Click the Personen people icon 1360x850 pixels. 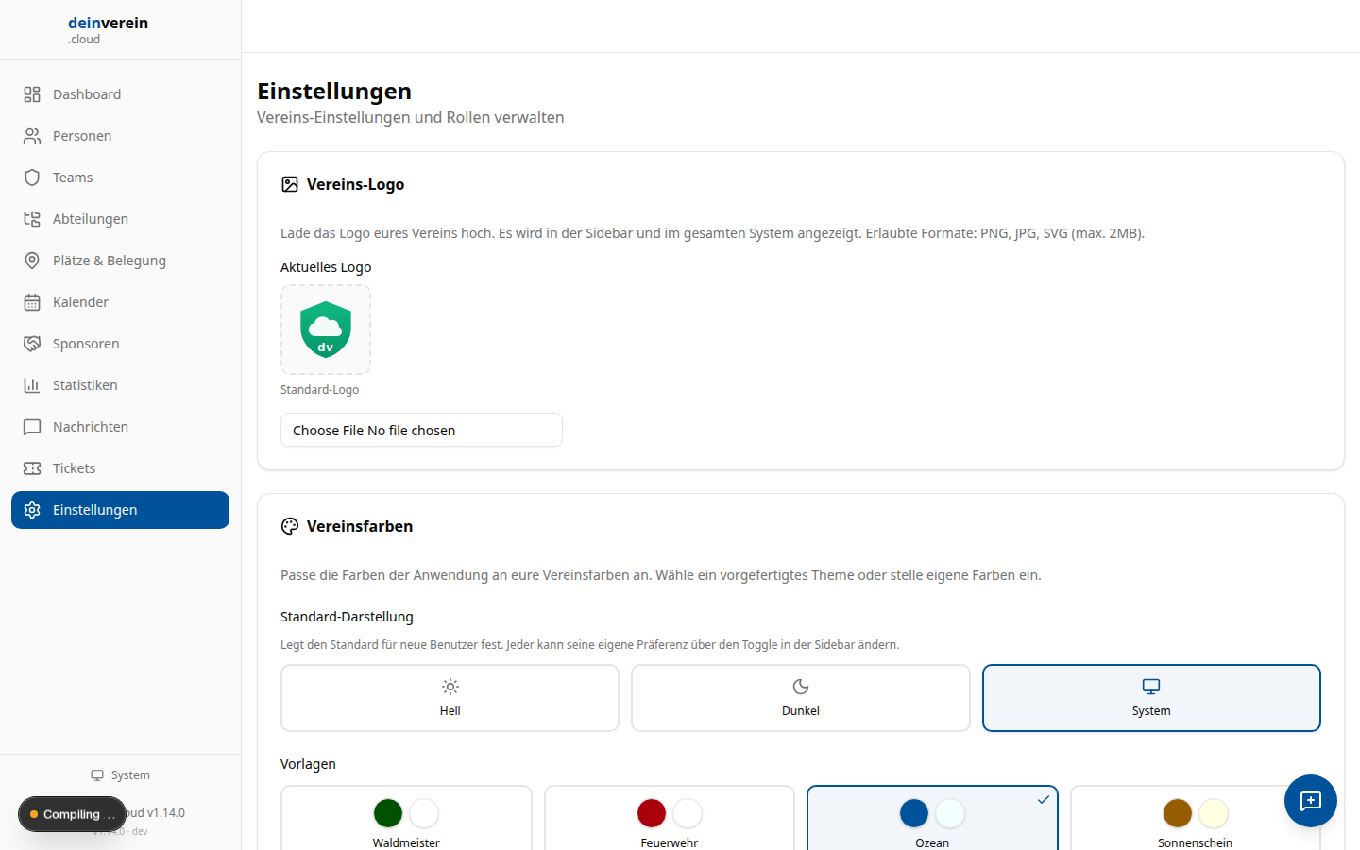(x=32, y=136)
